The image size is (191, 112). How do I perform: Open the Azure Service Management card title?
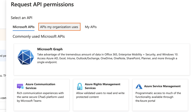point(162,86)
